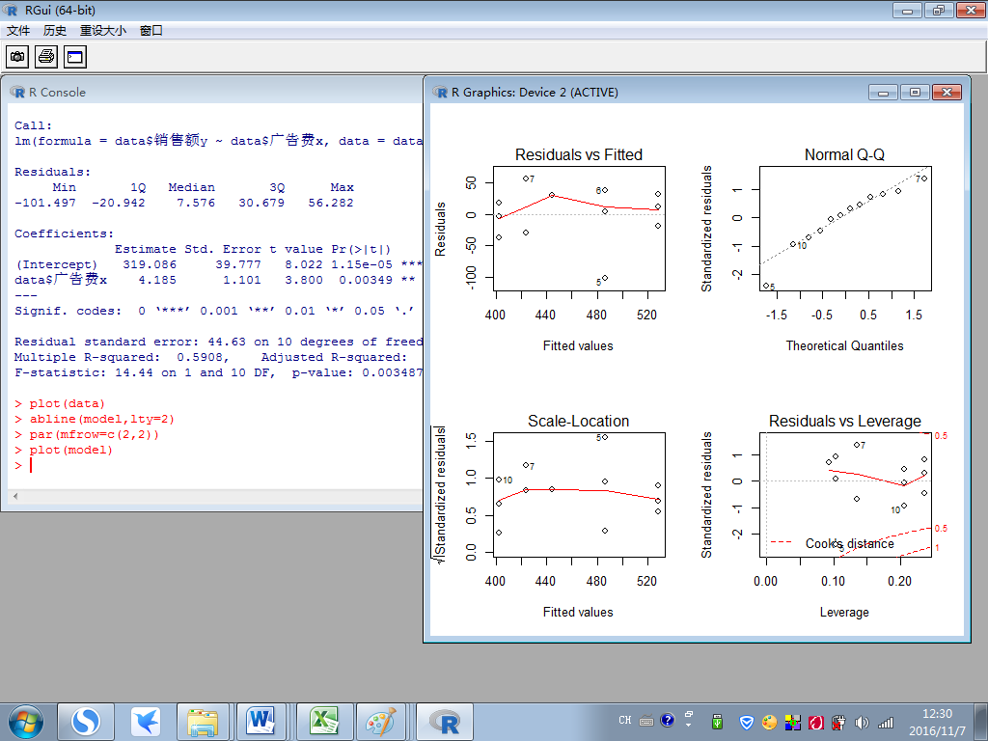Minimize the main RGui window
Screen dimensions: 988x741
(907, 10)
